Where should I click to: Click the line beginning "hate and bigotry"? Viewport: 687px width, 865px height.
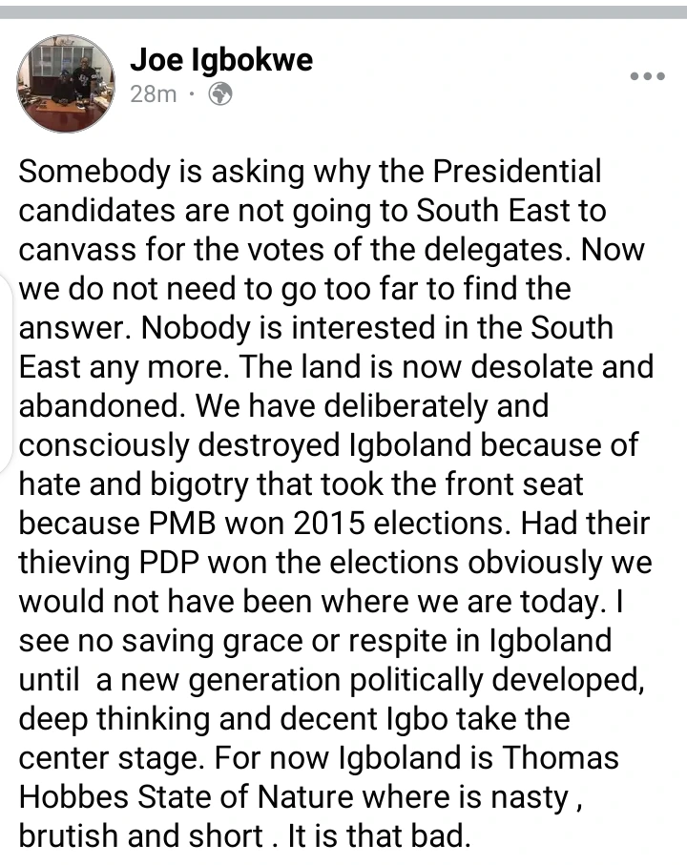[x=302, y=484]
